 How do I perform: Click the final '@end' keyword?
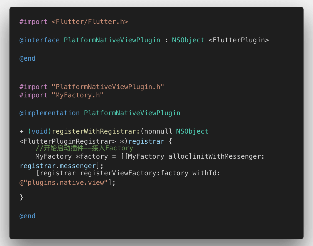(27, 216)
